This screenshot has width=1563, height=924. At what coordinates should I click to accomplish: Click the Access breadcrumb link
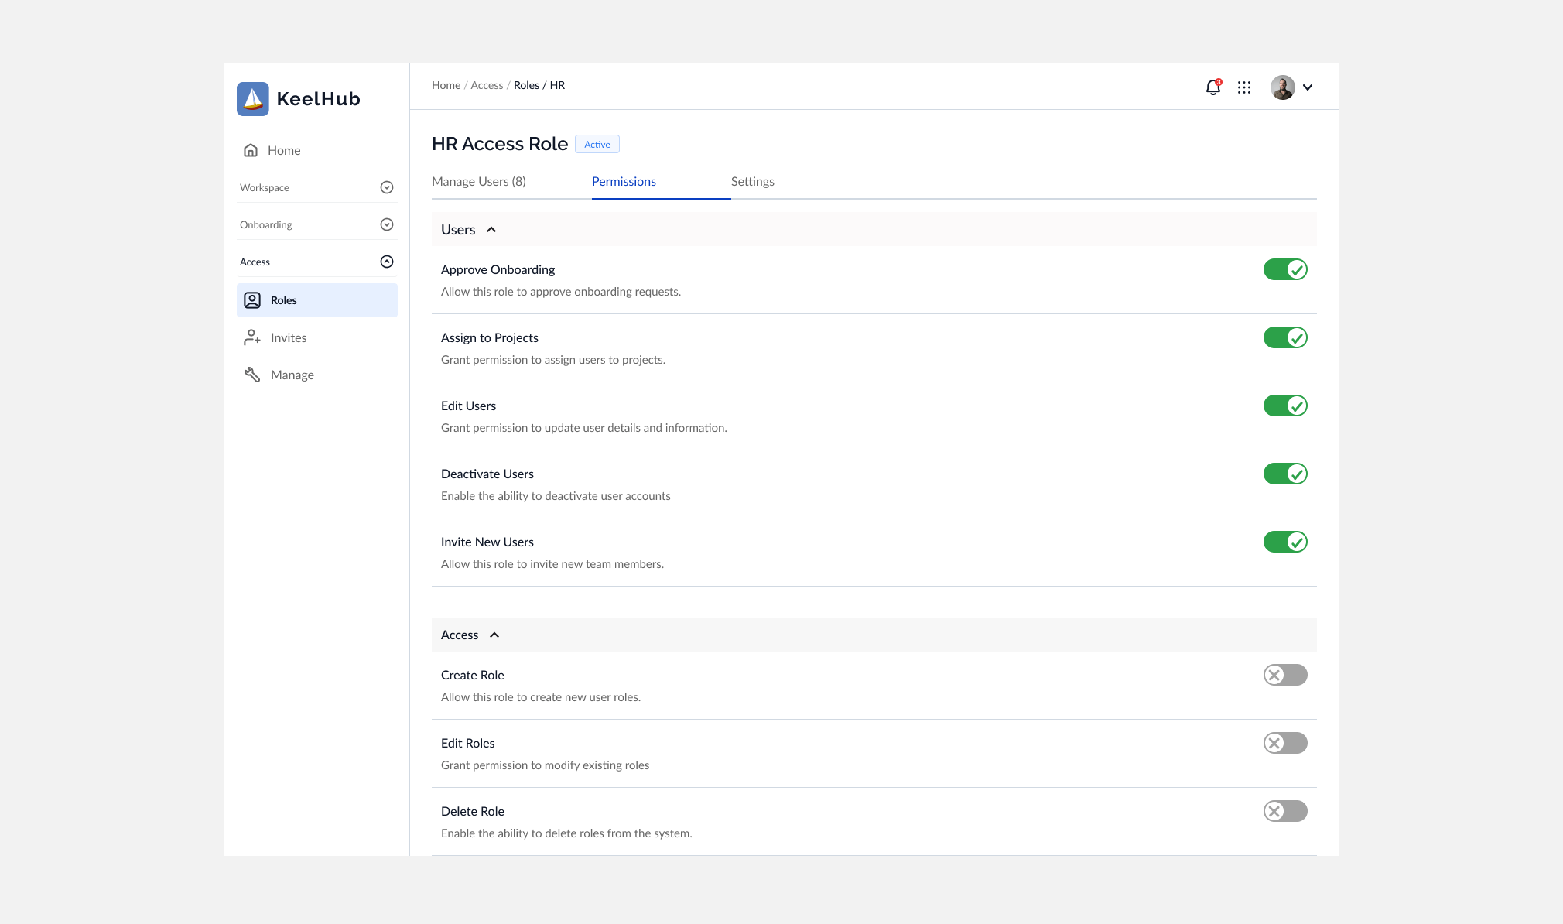(x=487, y=85)
